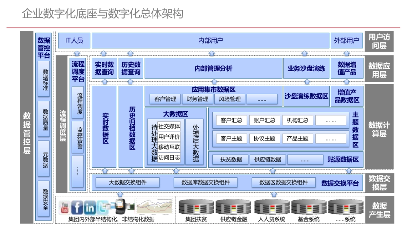The image size is (407, 229).
Task: Select the 数据计算层 label
Action: click(x=380, y=129)
